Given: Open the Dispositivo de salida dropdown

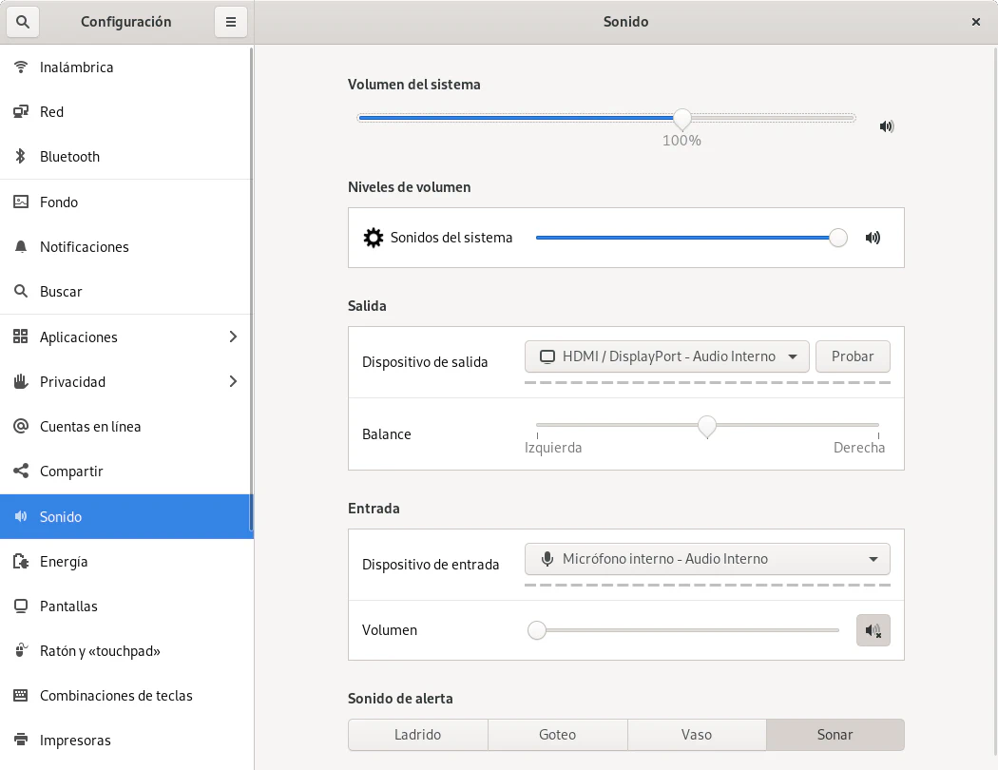Looking at the screenshot, I should [x=666, y=356].
